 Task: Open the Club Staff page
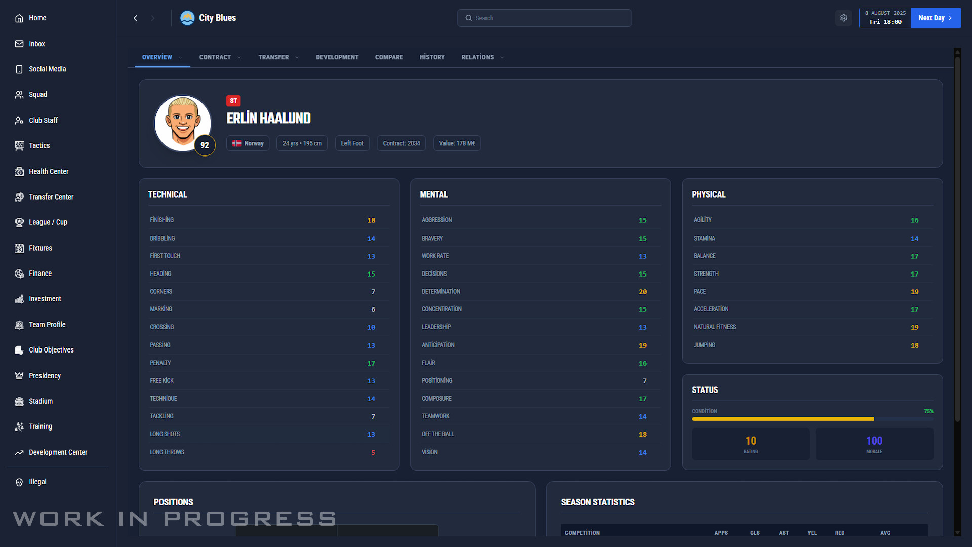[43, 120]
